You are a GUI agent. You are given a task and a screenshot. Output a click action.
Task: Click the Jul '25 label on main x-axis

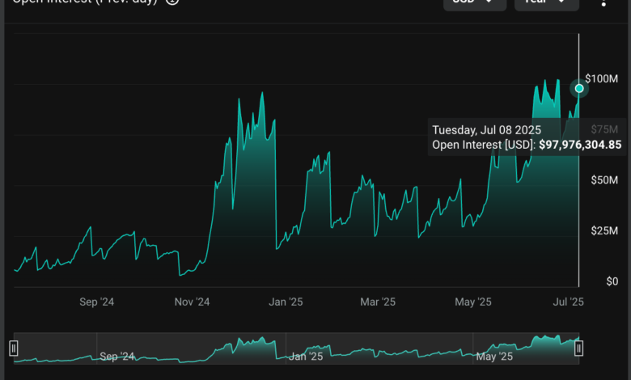(x=567, y=302)
